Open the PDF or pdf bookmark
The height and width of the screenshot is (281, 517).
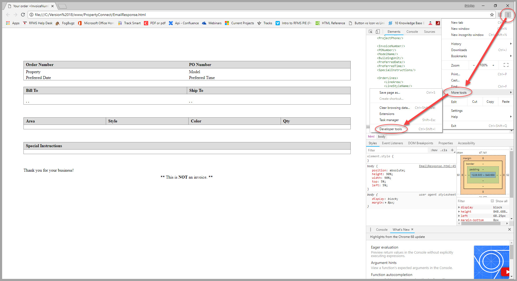pos(155,23)
